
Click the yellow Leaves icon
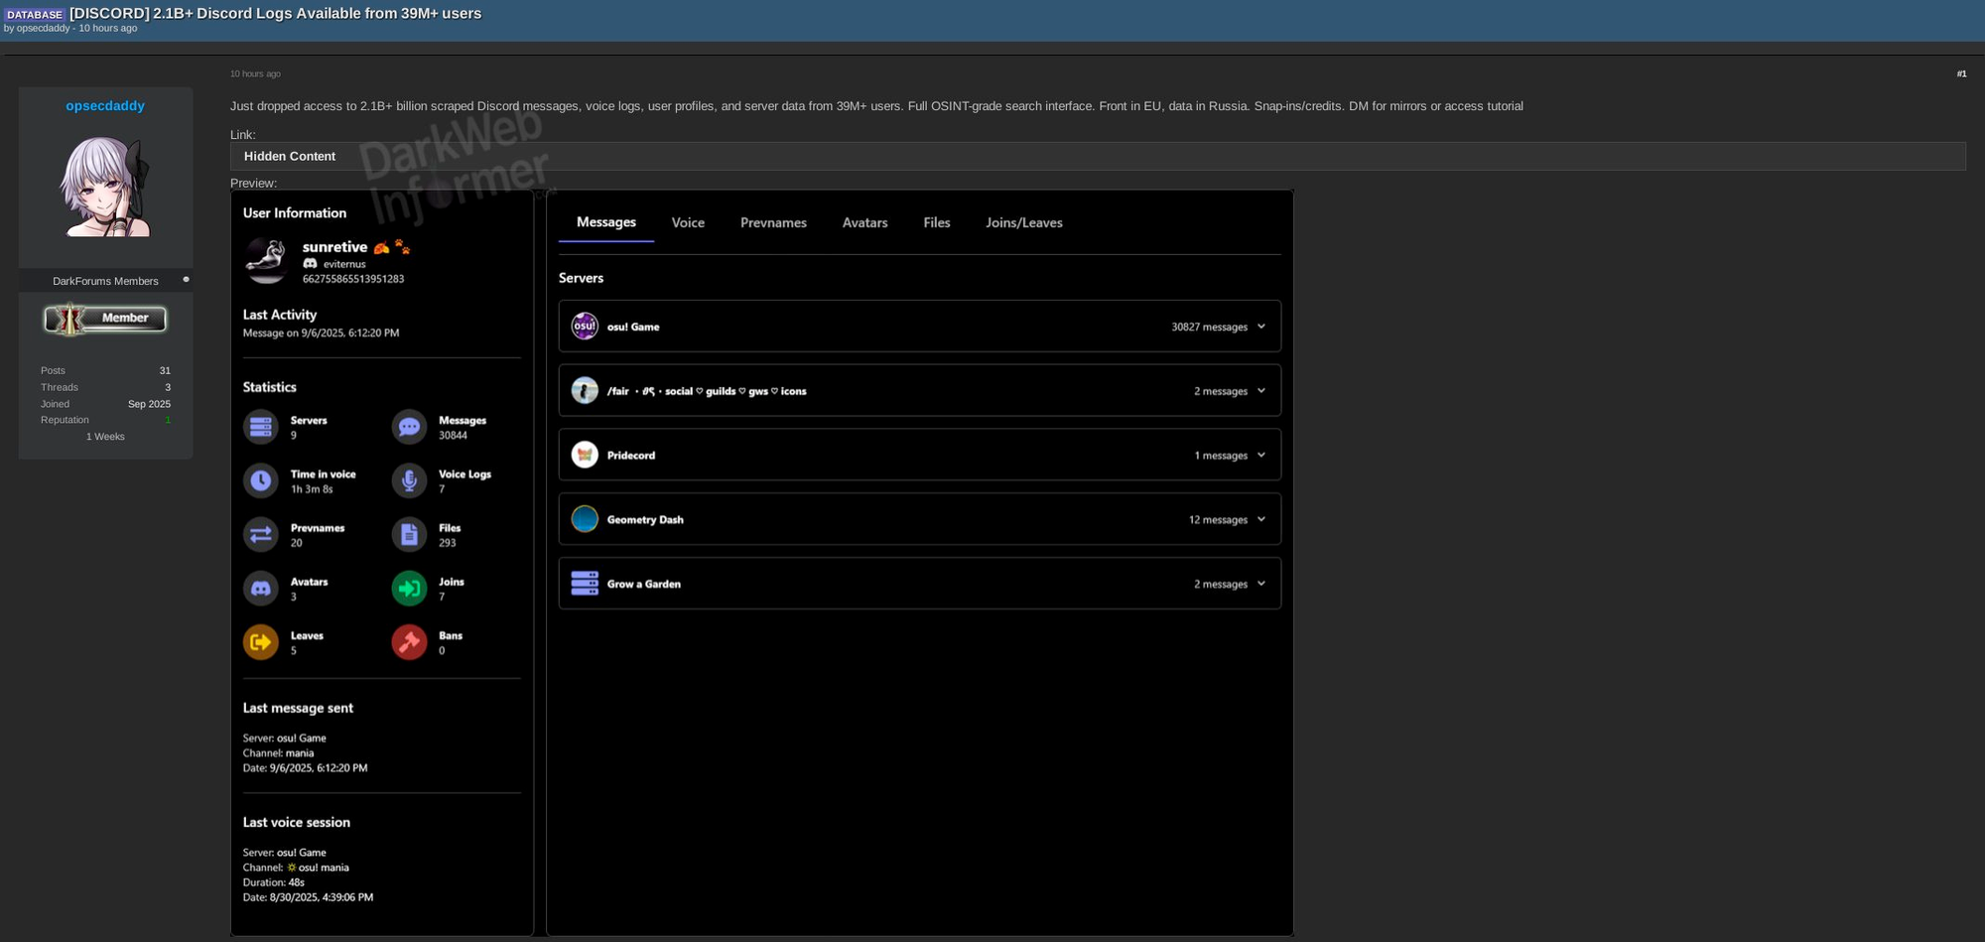click(x=261, y=642)
